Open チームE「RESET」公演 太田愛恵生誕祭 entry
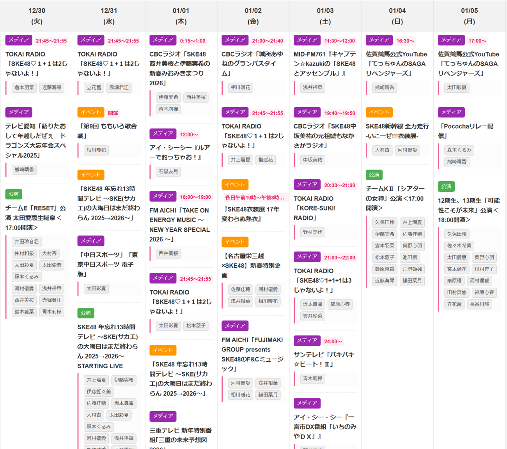 pyautogui.click(x=35, y=217)
